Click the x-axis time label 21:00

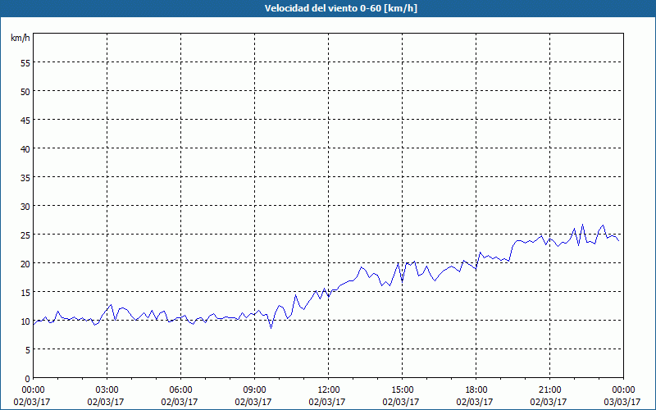[549, 390]
